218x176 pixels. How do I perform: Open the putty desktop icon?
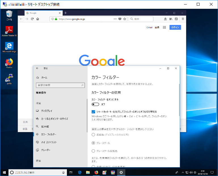9,79
